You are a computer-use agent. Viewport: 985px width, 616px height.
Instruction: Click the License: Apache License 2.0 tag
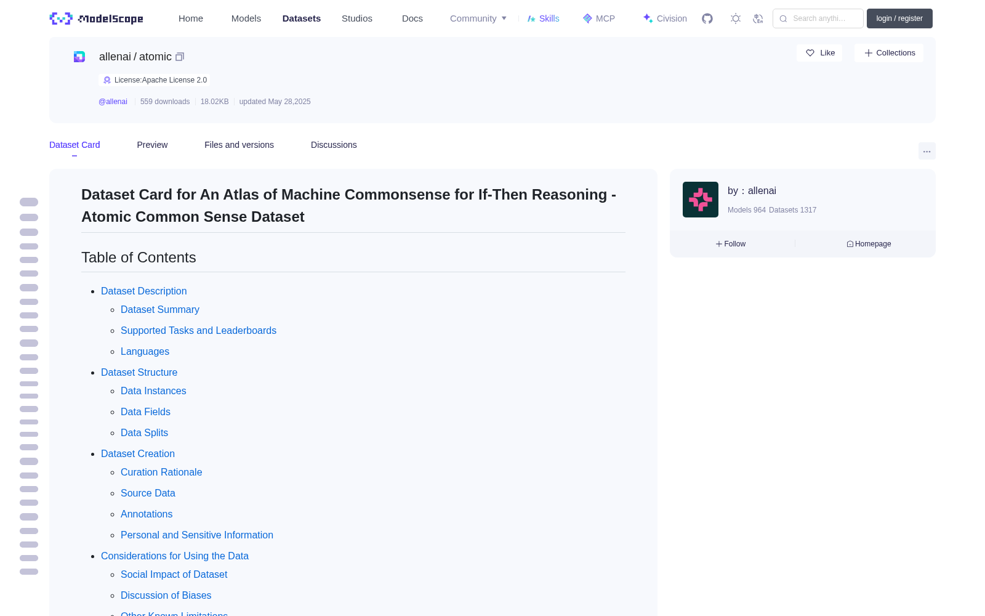click(155, 80)
